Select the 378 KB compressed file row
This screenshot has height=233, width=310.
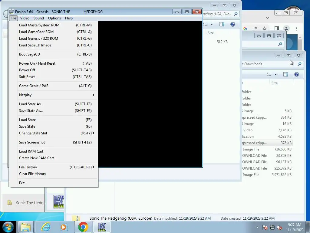pos(267,143)
